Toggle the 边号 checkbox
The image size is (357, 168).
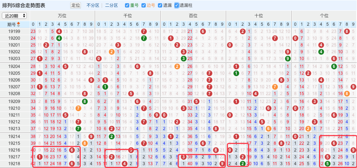pos(144,5)
